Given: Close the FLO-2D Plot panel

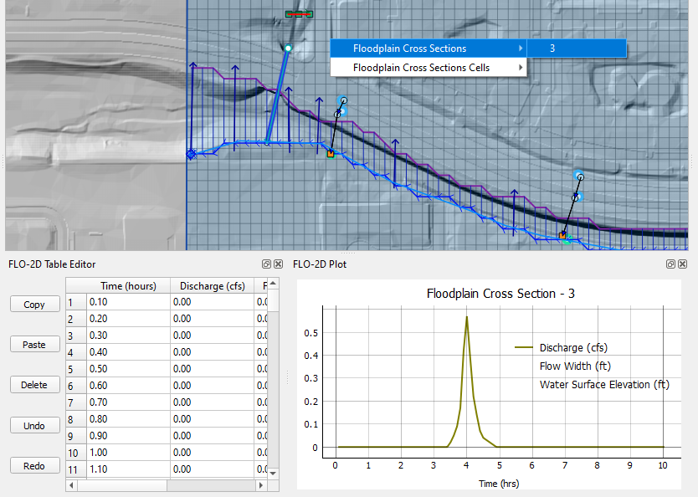Looking at the screenshot, I should (x=682, y=264).
